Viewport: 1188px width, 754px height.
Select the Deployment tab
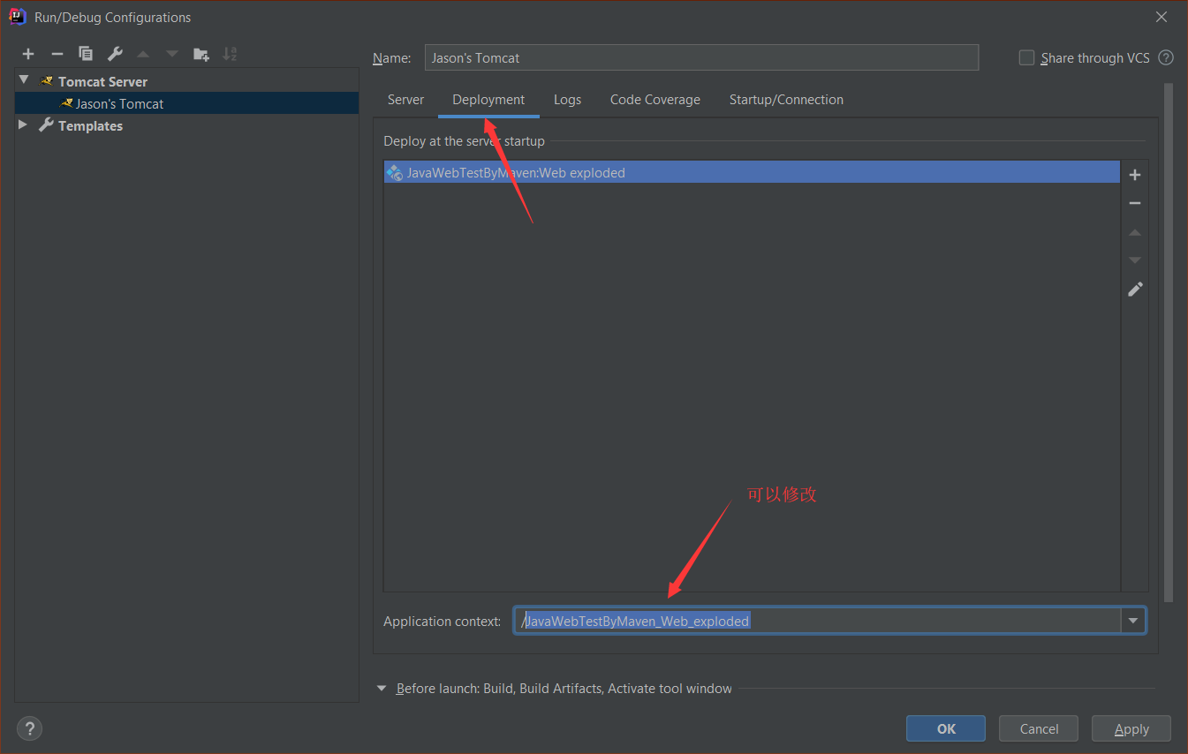pos(488,100)
